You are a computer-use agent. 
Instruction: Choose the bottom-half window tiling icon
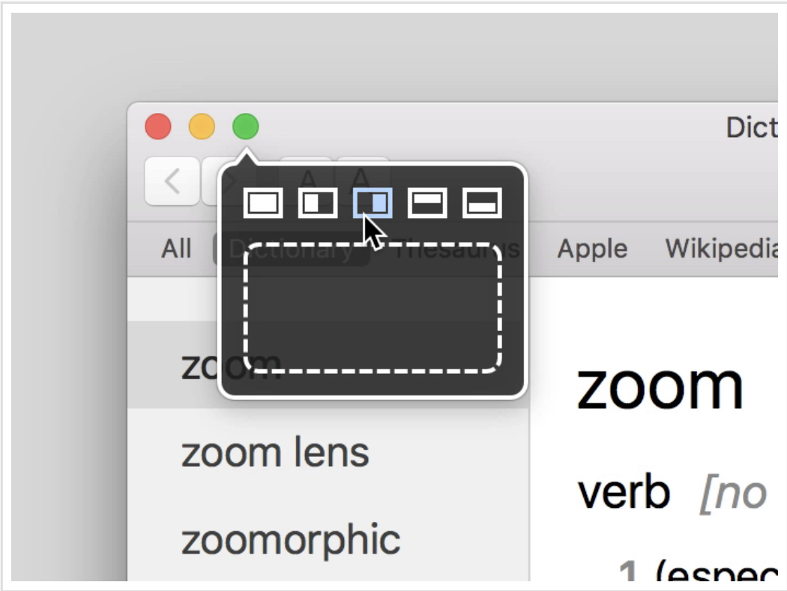[x=482, y=203]
